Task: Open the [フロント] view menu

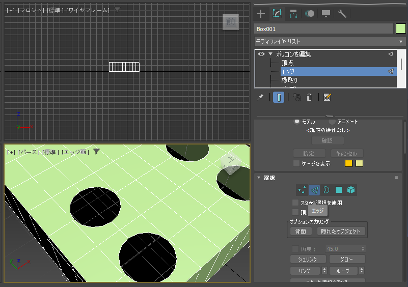Action: (x=31, y=10)
